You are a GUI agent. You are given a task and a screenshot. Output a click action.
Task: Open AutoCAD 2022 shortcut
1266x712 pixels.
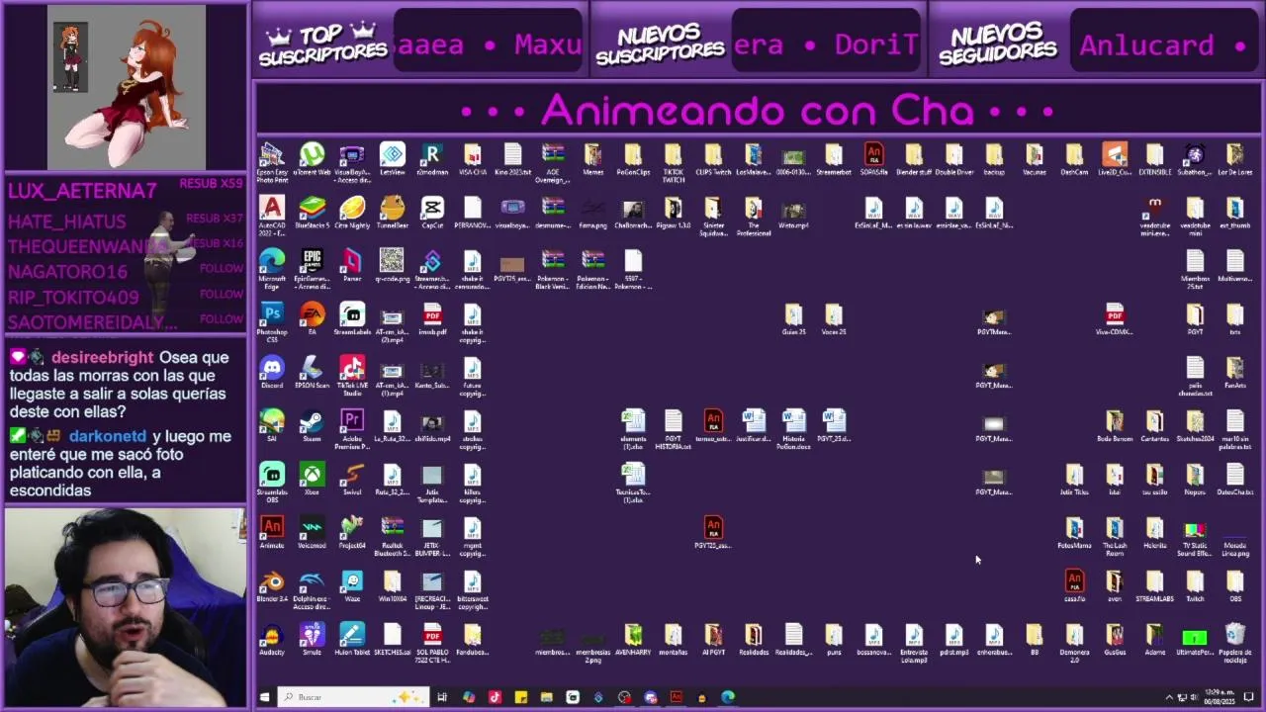pyautogui.click(x=272, y=217)
